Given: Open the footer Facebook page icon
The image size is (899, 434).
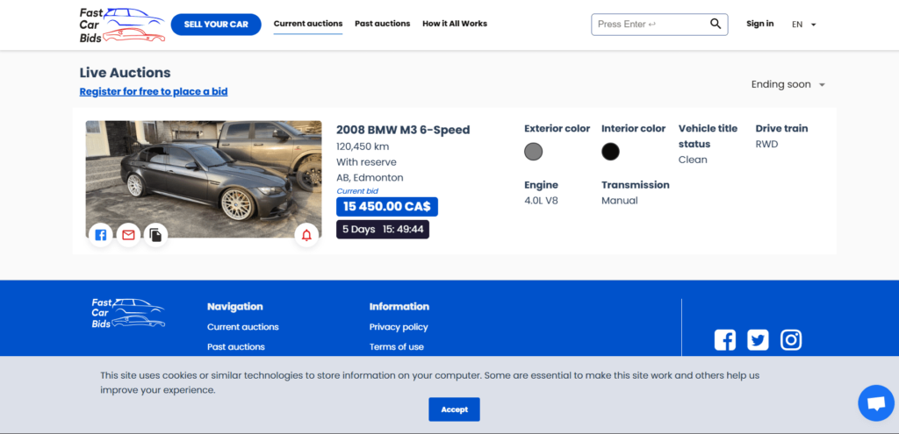Looking at the screenshot, I should [x=724, y=340].
